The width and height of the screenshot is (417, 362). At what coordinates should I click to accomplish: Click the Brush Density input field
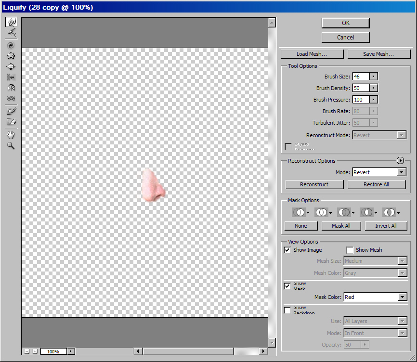click(361, 88)
